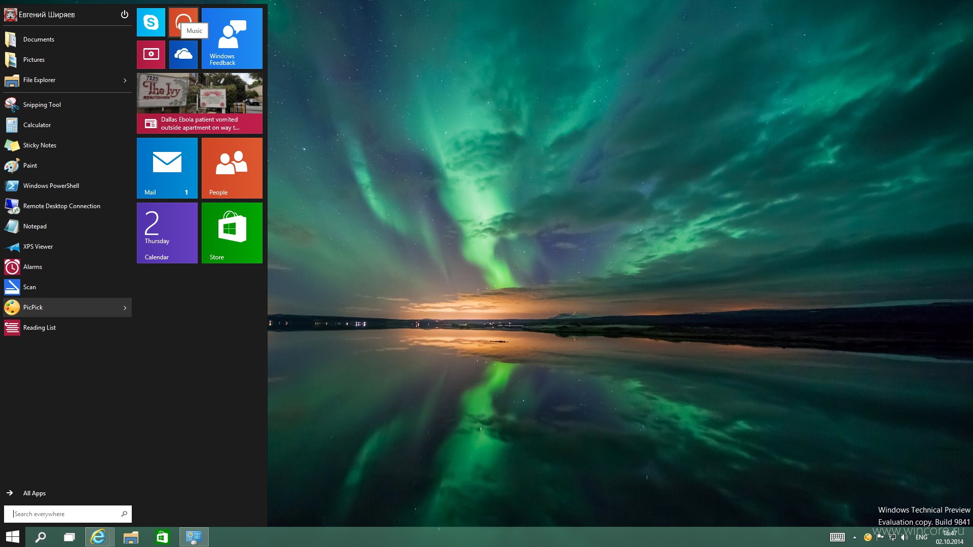Click the Scan app icon
This screenshot has width=973, height=547.
click(x=12, y=287)
